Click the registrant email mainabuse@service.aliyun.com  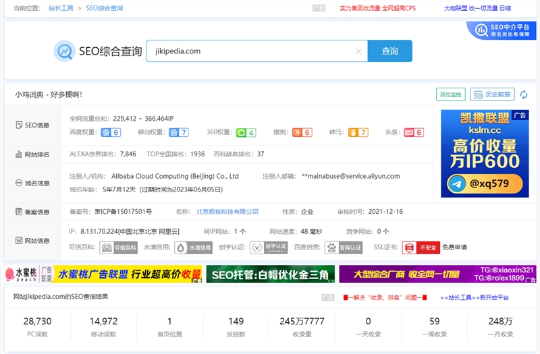click(351, 176)
